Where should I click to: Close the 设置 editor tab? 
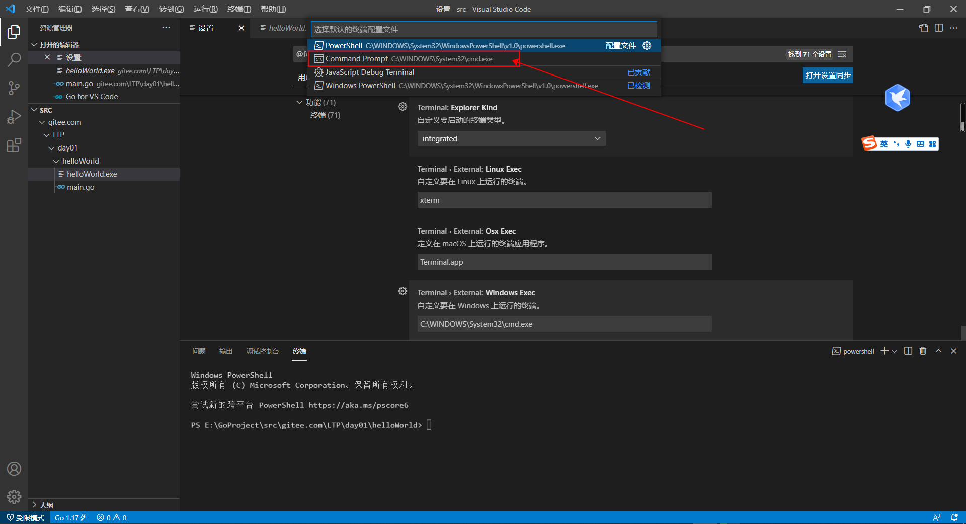242,28
